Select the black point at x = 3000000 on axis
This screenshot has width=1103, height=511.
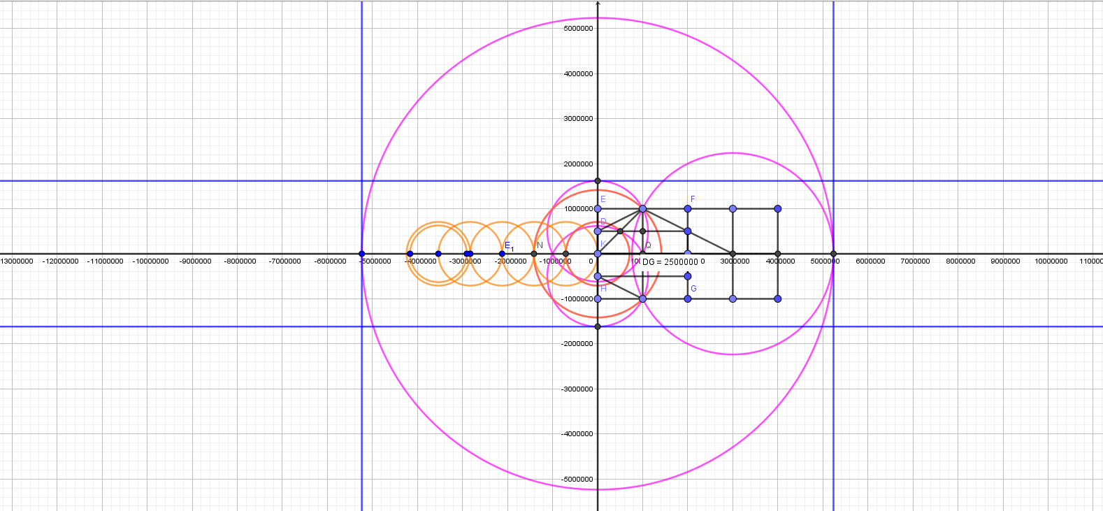point(733,254)
